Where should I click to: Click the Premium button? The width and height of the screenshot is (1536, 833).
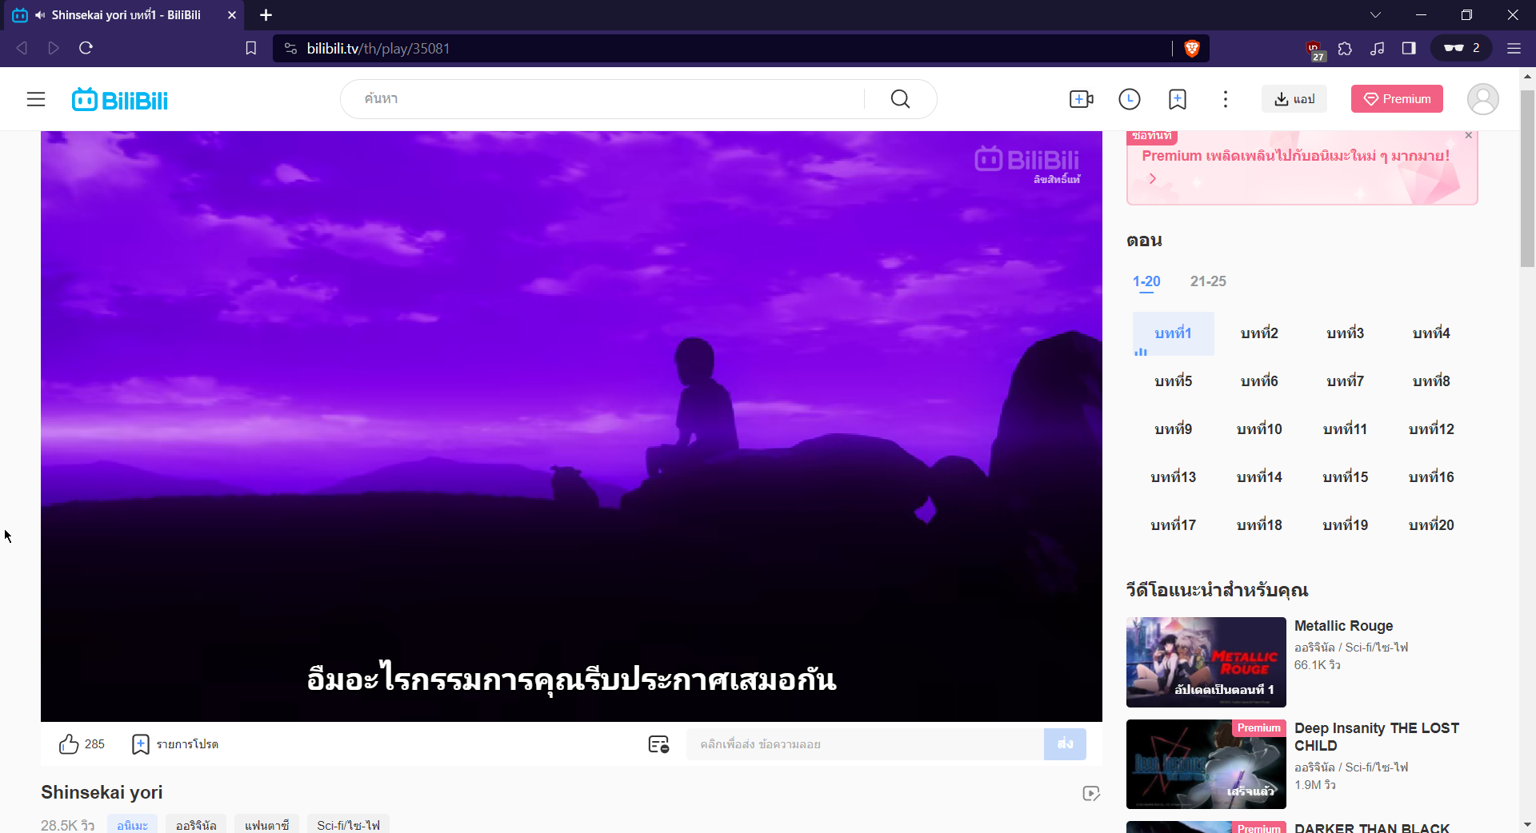pyautogui.click(x=1397, y=99)
